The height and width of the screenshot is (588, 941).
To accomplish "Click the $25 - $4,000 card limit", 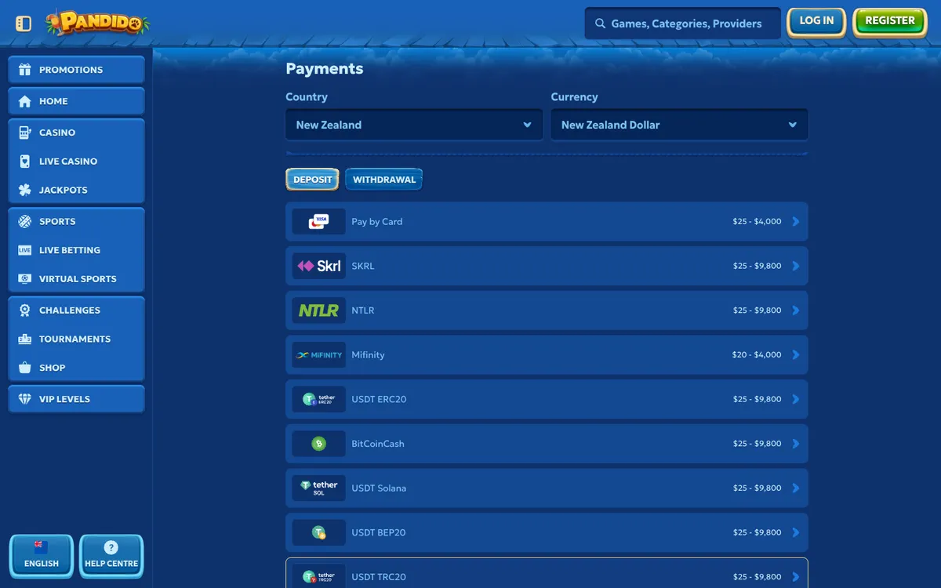I will coord(757,222).
